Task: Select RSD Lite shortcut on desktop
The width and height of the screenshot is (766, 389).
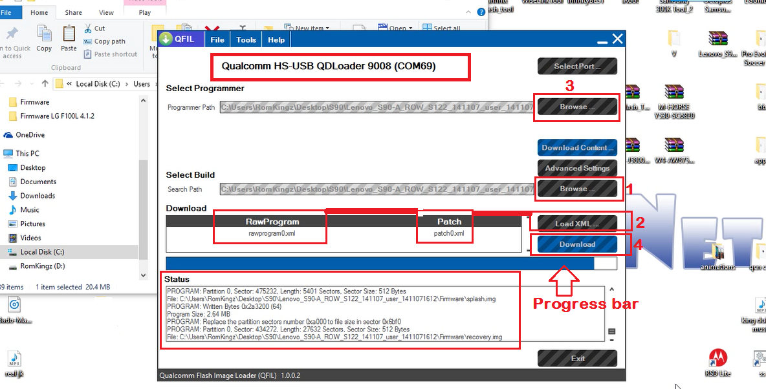Action: click(718, 363)
